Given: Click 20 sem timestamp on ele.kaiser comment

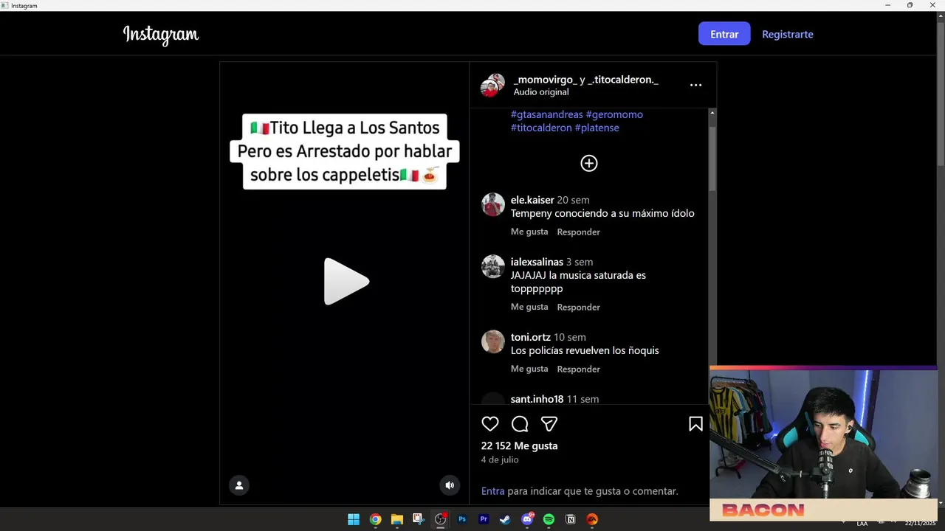Looking at the screenshot, I should tap(573, 200).
